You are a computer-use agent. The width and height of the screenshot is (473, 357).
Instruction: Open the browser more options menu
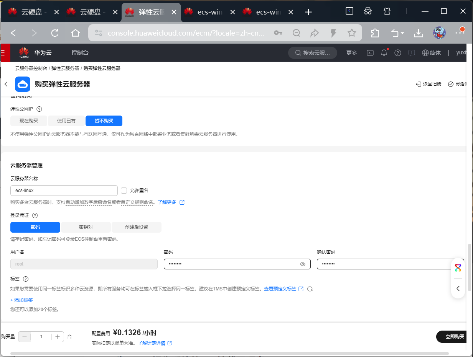pos(460,33)
